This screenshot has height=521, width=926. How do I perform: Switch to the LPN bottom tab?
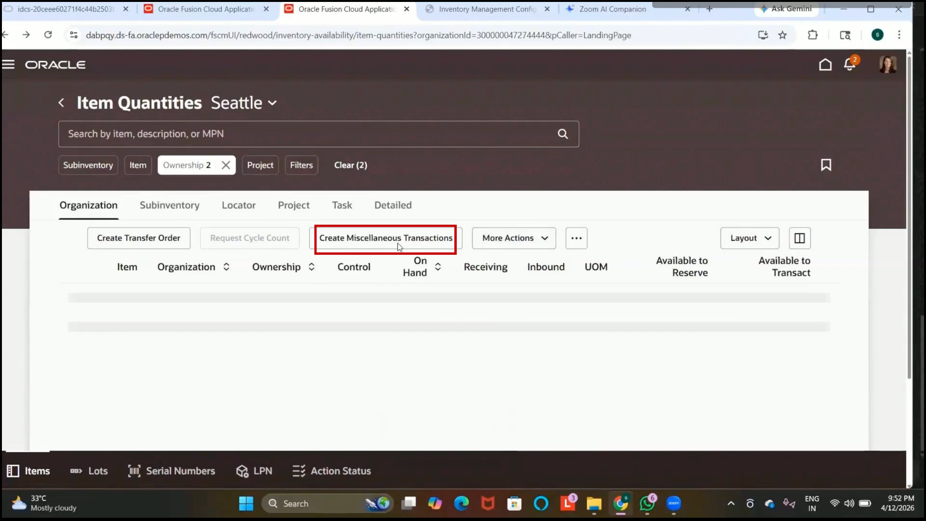[254, 471]
